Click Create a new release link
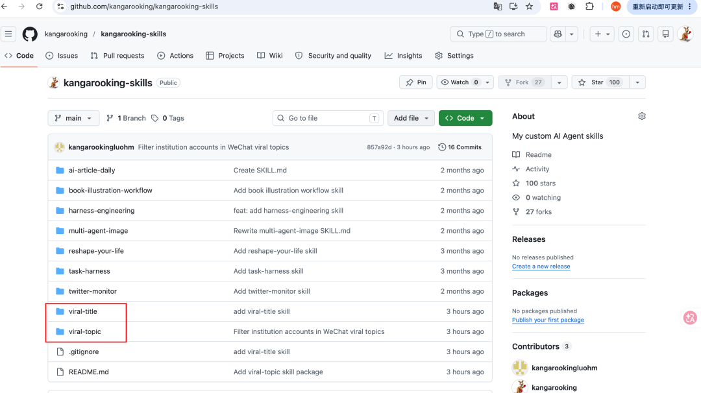Image resolution: width=701 pixels, height=393 pixels. click(541, 266)
